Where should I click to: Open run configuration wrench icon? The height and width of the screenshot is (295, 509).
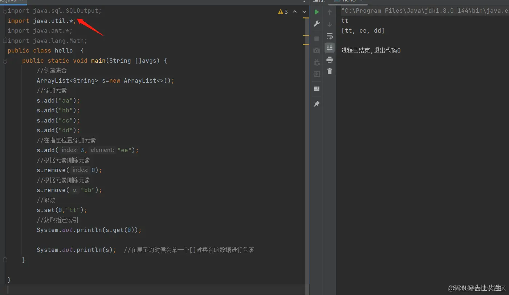pyautogui.click(x=317, y=24)
